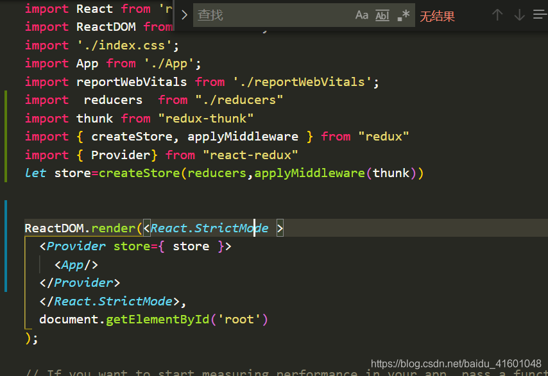Enable the match case (Aa) option

pos(361,15)
